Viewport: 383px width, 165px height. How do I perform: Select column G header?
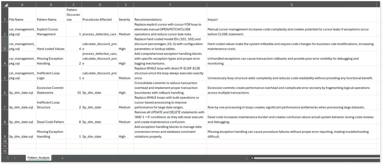(292, 4)
